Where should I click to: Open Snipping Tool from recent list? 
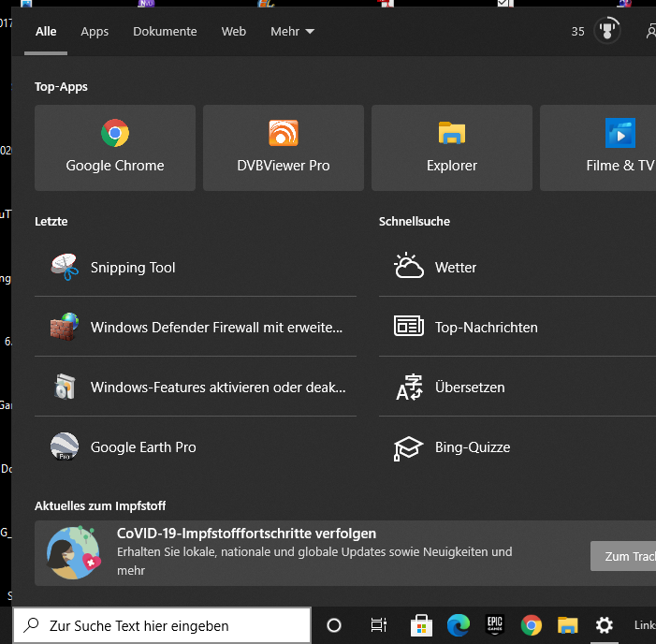coord(196,267)
